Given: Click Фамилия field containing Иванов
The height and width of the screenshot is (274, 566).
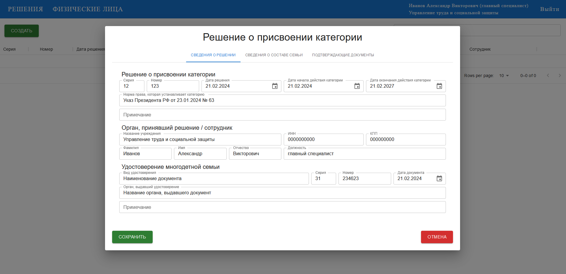Looking at the screenshot, I should click(x=145, y=154).
